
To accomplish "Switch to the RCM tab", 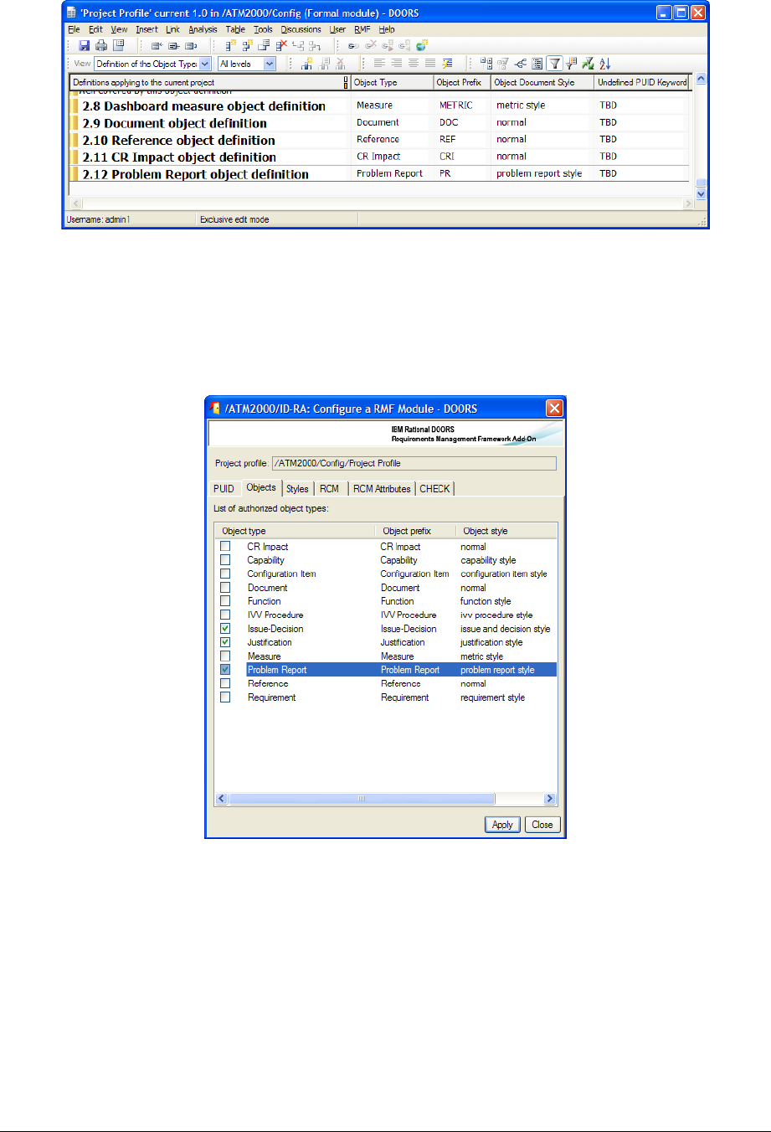I will (x=329, y=489).
